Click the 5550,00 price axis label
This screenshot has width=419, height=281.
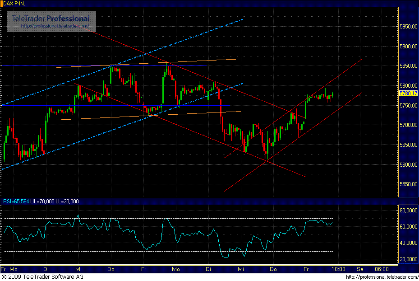pos(408,184)
